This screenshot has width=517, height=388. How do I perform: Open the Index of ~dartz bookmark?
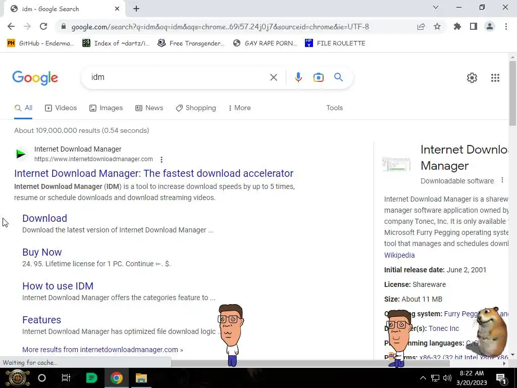[116, 43]
